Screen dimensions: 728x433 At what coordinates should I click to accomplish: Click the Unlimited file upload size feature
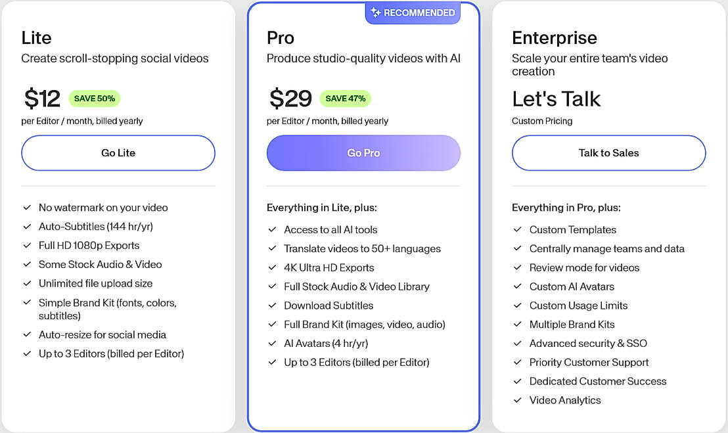(x=95, y=284)
